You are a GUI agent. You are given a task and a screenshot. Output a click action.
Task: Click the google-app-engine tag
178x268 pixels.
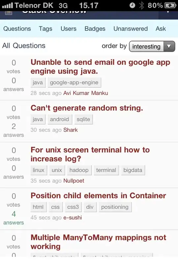[x=74, y=83]
